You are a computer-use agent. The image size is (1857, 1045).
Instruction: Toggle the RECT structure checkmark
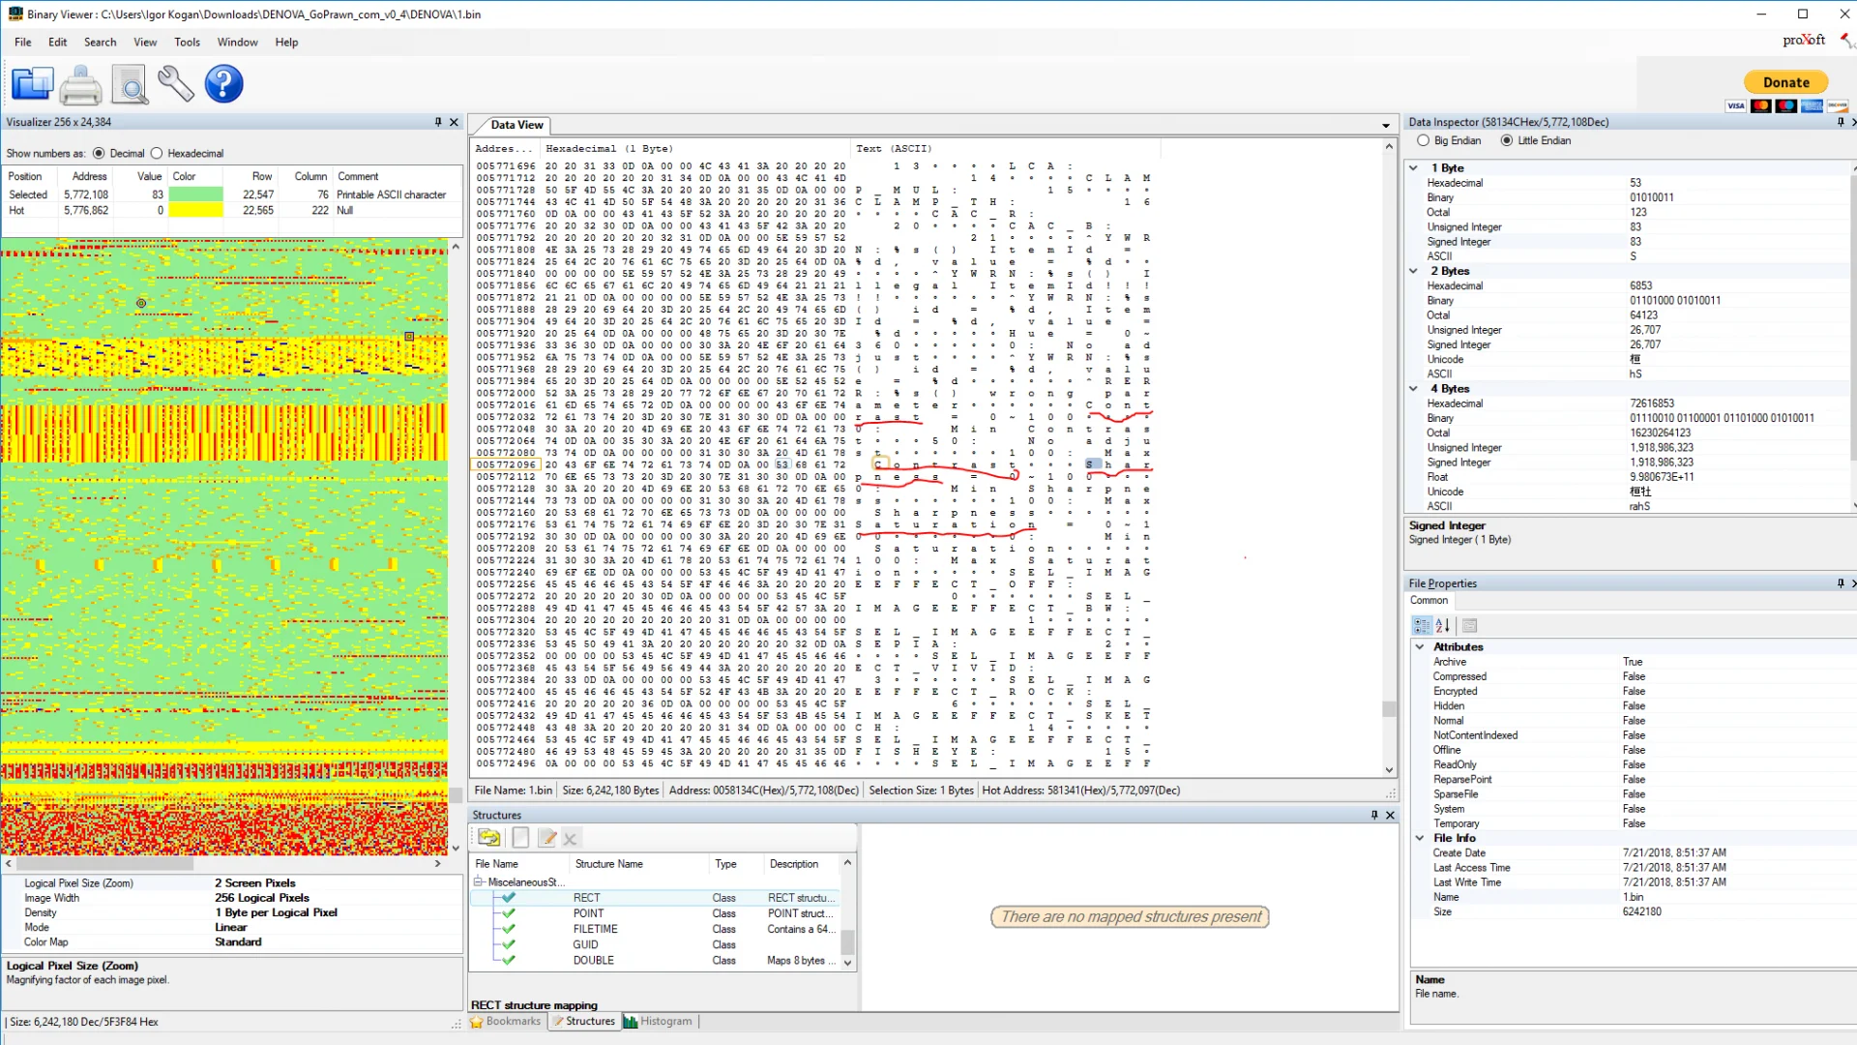[508, 897]
